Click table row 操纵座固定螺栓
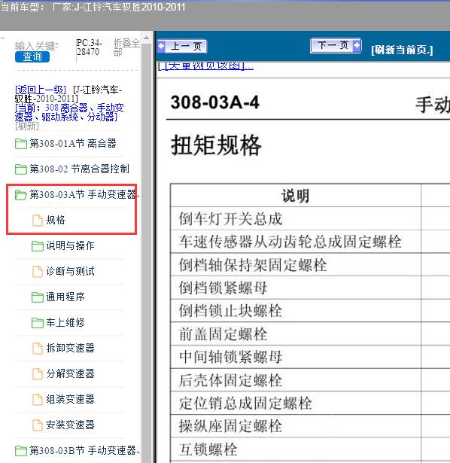Screen dimensions: 450x463 [296, 426]
